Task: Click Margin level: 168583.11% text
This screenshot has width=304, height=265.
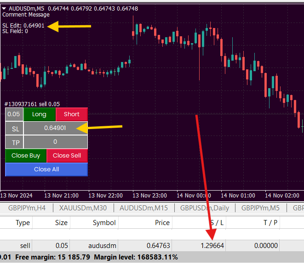Action: pos(136,257)
